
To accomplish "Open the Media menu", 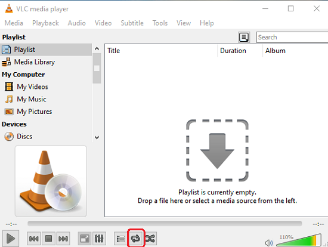I will coord(14,23).
